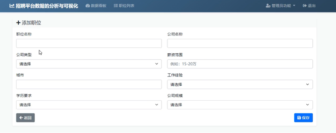This screenshot has height=133, width=336.
Task: Click the 退出 logout link
Action: [x=309, y=6]
